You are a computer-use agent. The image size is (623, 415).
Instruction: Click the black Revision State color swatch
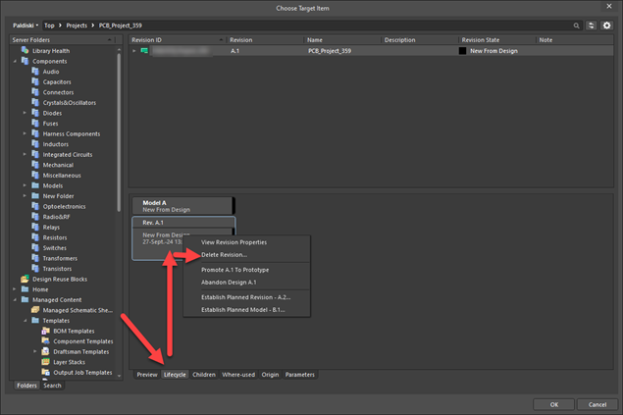(x=464, y=50)
